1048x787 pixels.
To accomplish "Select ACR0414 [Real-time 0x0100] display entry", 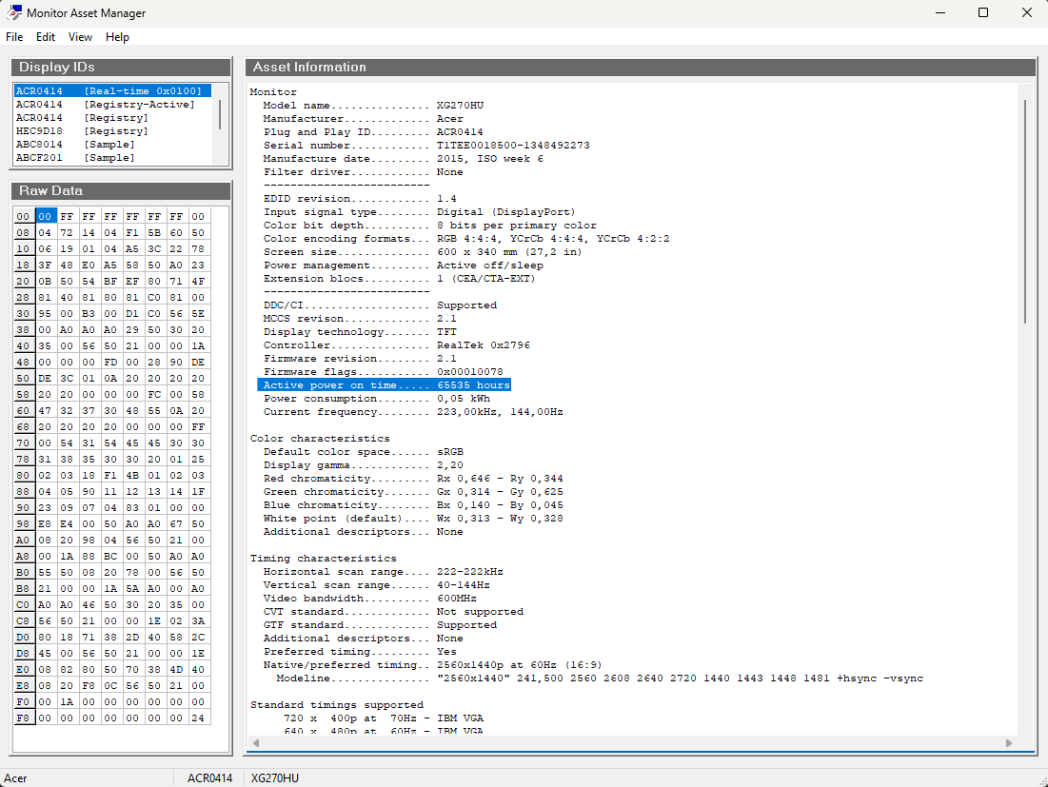I will 112,90.
